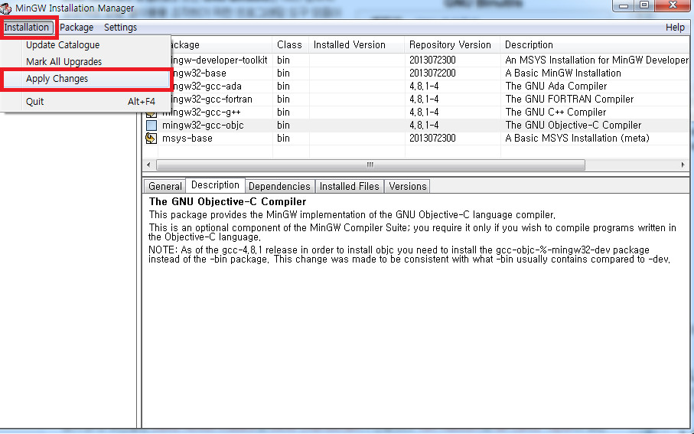Switch to the Description tab

click(215, 185)
